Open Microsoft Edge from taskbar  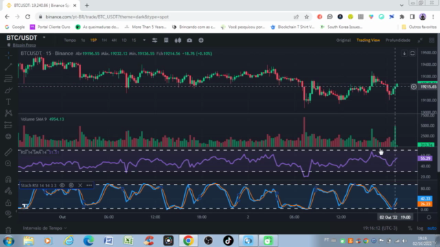tap(89, 241)
